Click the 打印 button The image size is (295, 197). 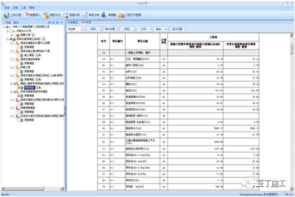(143, 29)
